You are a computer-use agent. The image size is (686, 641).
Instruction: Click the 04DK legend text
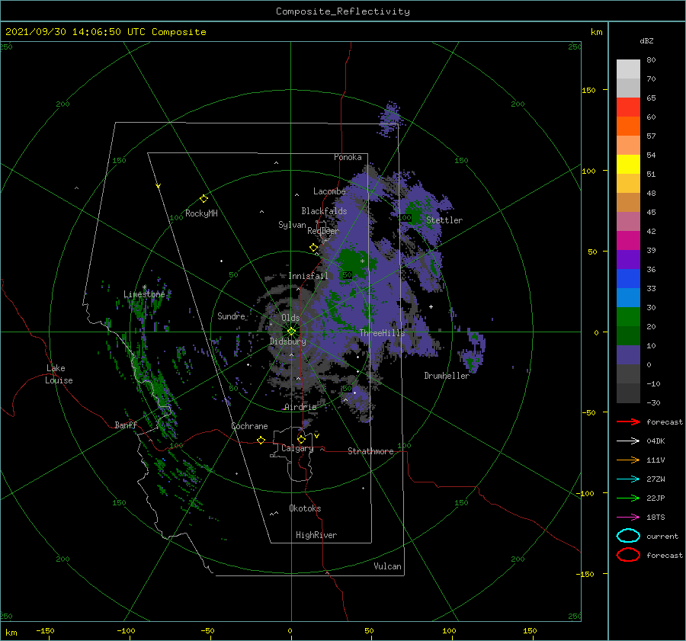pyautogui.click(x=656, y=441)
